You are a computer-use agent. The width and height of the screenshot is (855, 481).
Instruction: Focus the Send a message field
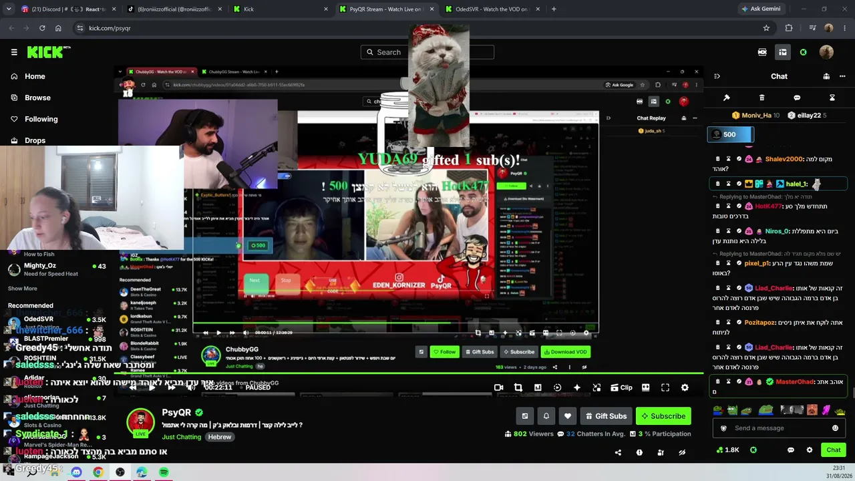click(x=778, y=428)
